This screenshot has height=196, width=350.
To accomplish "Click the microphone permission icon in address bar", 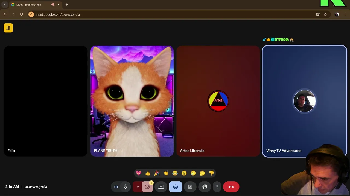I will (31, 14).
